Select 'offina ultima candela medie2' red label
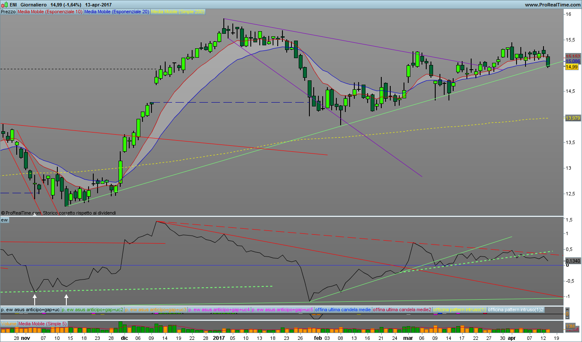 coord(402,309)
